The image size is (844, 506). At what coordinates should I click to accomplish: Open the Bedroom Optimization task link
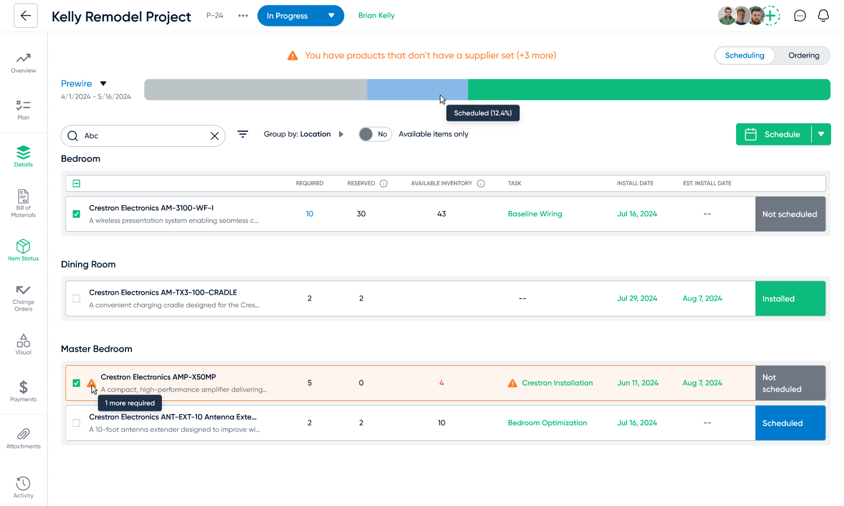click(547, 423)
